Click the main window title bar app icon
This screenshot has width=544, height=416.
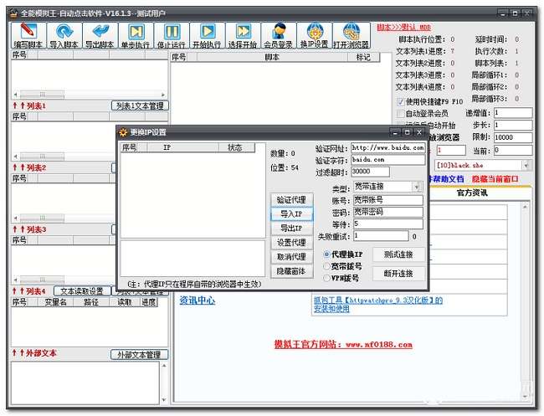[13, 13]
